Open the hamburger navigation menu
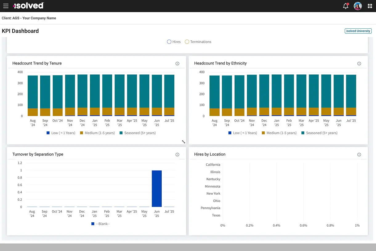 6,6
